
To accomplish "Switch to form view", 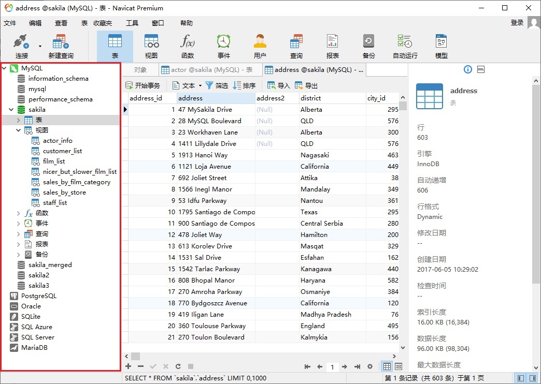I will click(x=398, y=367).
